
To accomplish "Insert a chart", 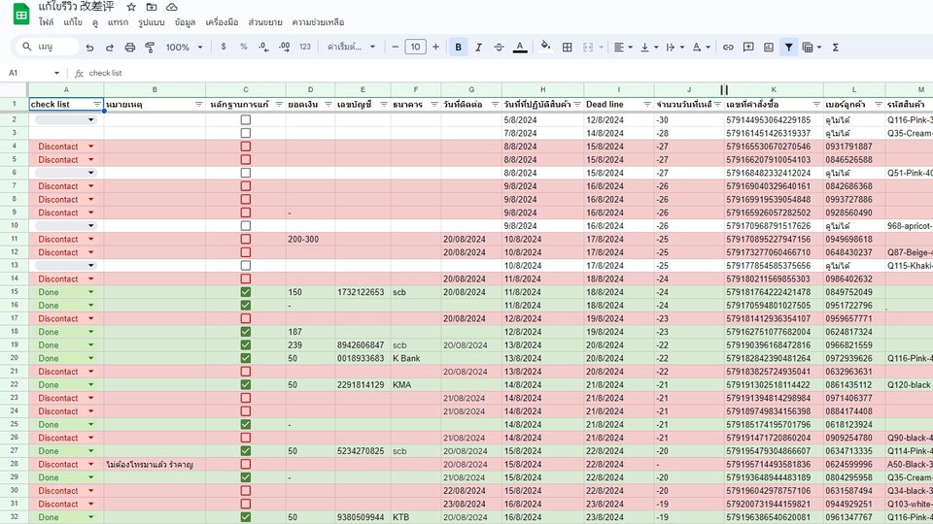I will pos(768,47).
